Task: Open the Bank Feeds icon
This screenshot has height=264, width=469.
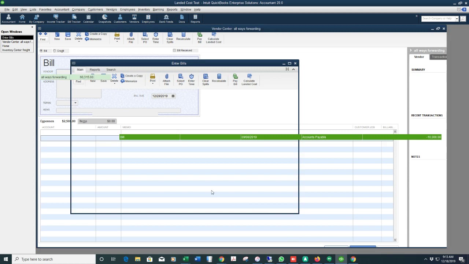Action: click(166, 19)
